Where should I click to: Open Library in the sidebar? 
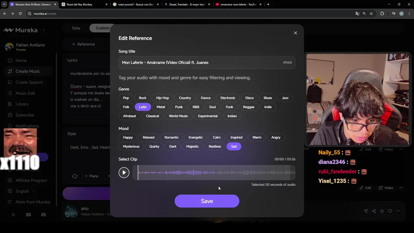[x=28, y=104]
